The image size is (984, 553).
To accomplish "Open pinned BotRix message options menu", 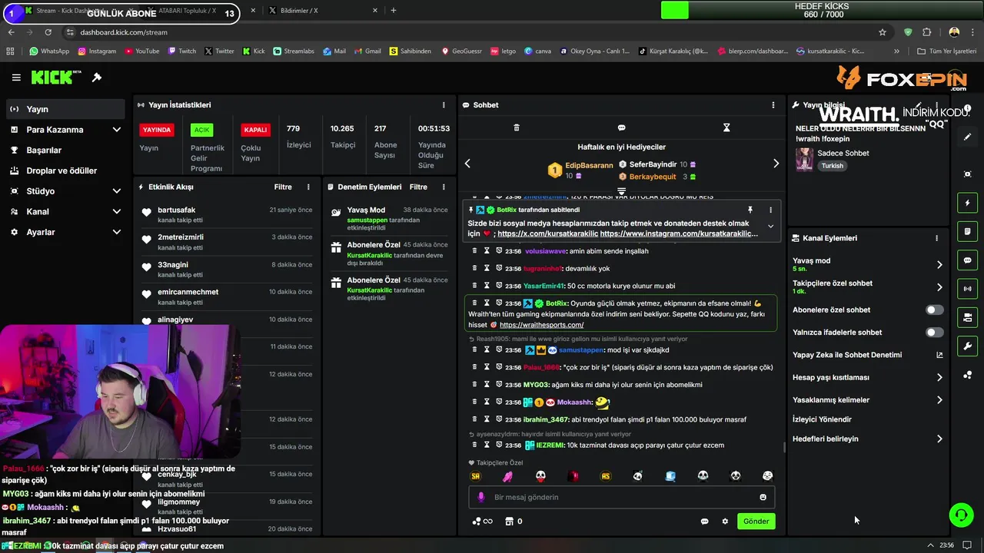I will tap(770, 210).
